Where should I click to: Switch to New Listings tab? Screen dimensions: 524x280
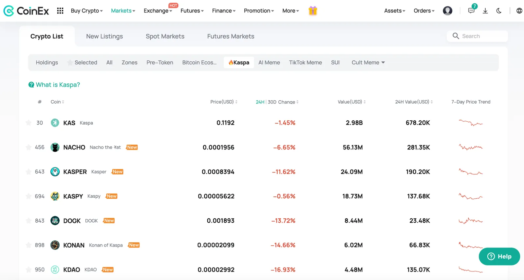pyautogui.click(x=104, y=36)
